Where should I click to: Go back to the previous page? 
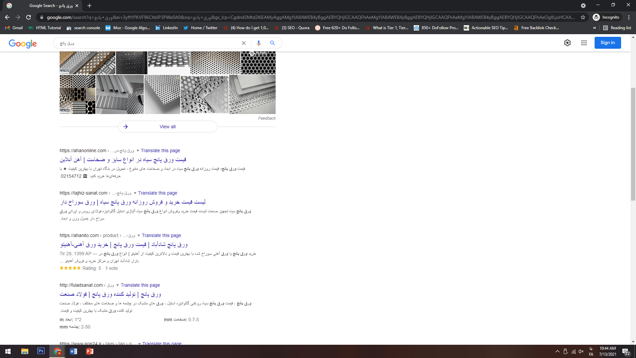pyautogui.click(x=7, y=17)
